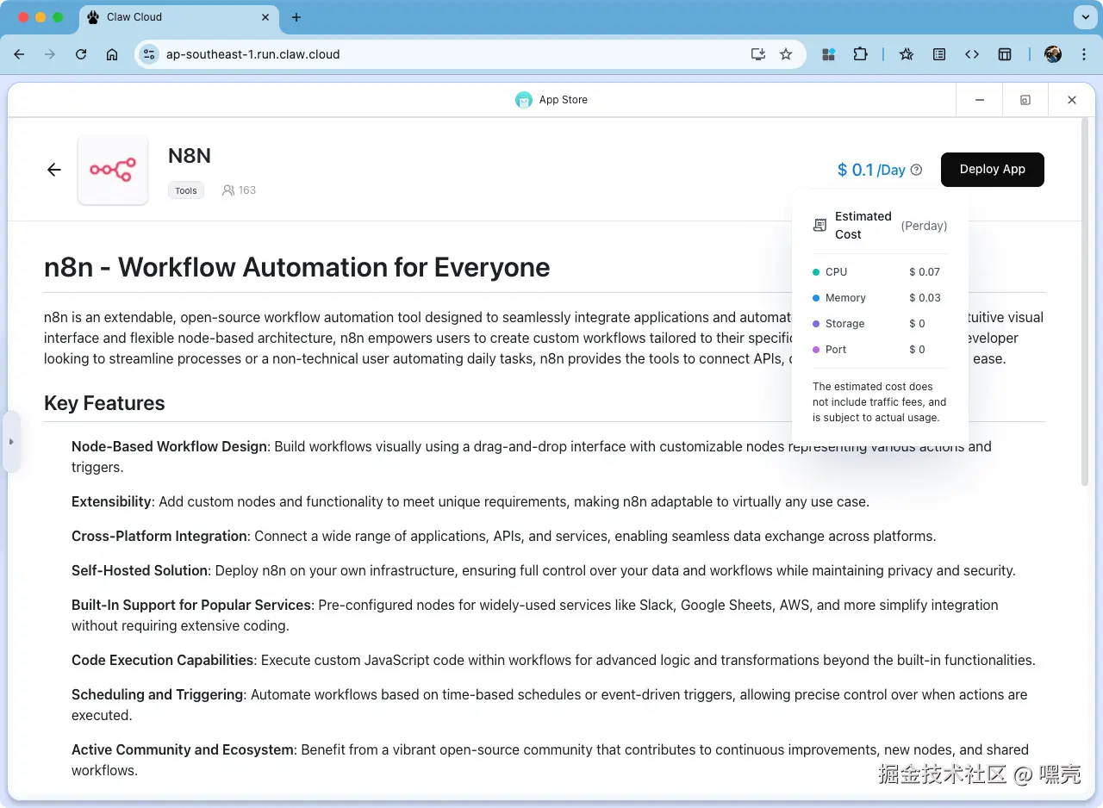The height and width of the screenshot is (808, 1103).
Task: Click the Scheduling and Triggering text
Action: tap(158, 694)
